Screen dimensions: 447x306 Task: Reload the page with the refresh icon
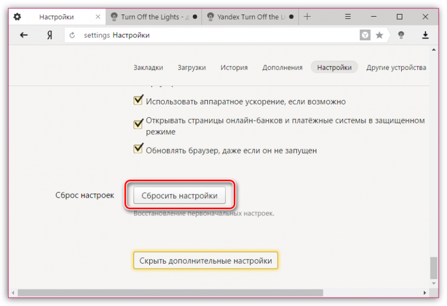pos(72,35)
